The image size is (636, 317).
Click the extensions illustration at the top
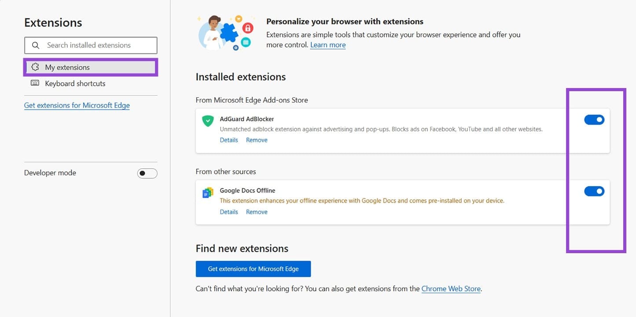(224, 33)
